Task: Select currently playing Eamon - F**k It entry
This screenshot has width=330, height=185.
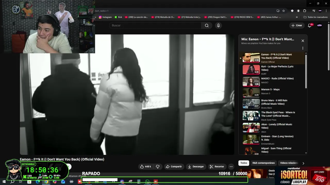Action: (272, 58)
